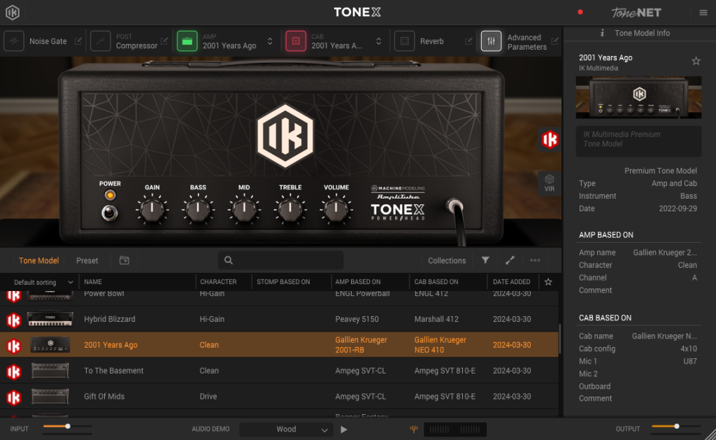Click the window resize grip icon

point(710,434)
